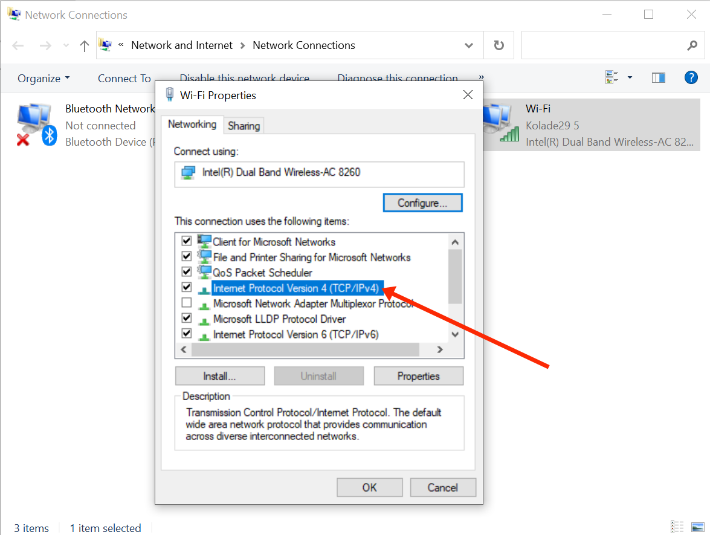Go up one folder level
Screen dimensions: 710x535
click(x=84, y=45)
